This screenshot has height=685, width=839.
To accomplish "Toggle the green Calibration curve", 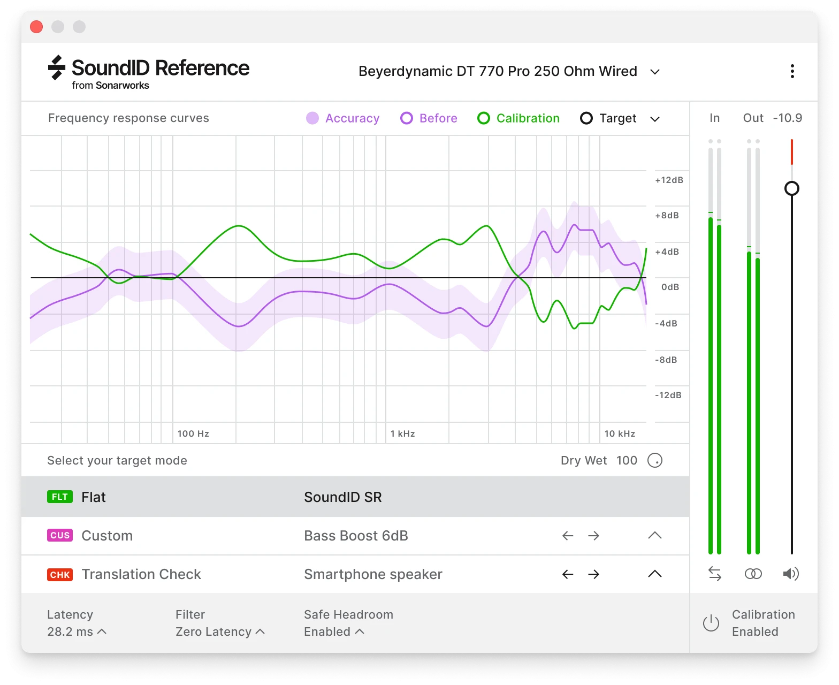I will point(518,118).
